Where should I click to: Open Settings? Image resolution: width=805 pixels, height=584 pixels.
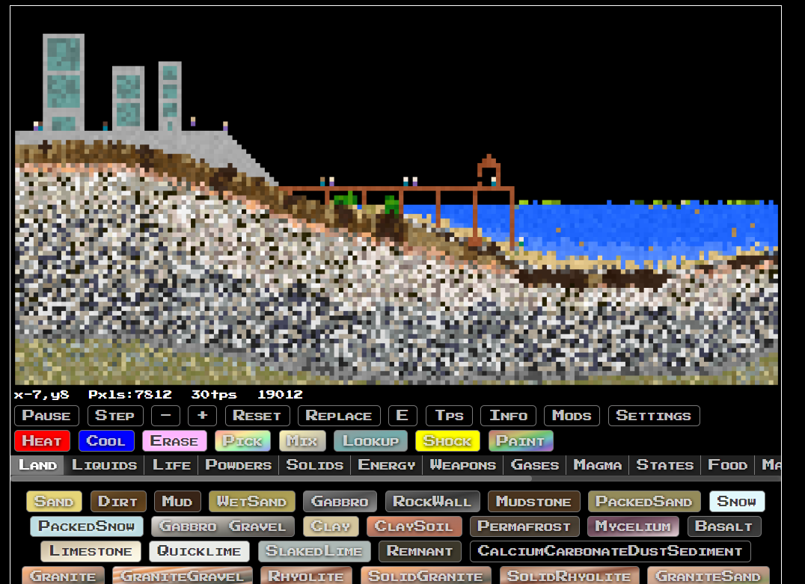pos(654,416)
